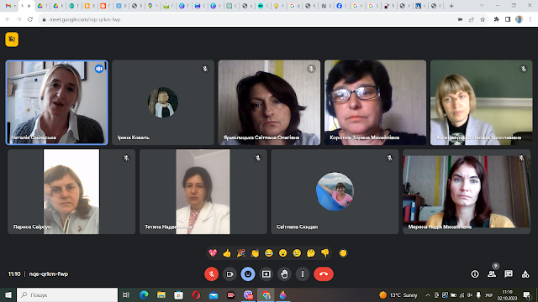
Task: Open the meeting details info panel
Action: point(475,274)
